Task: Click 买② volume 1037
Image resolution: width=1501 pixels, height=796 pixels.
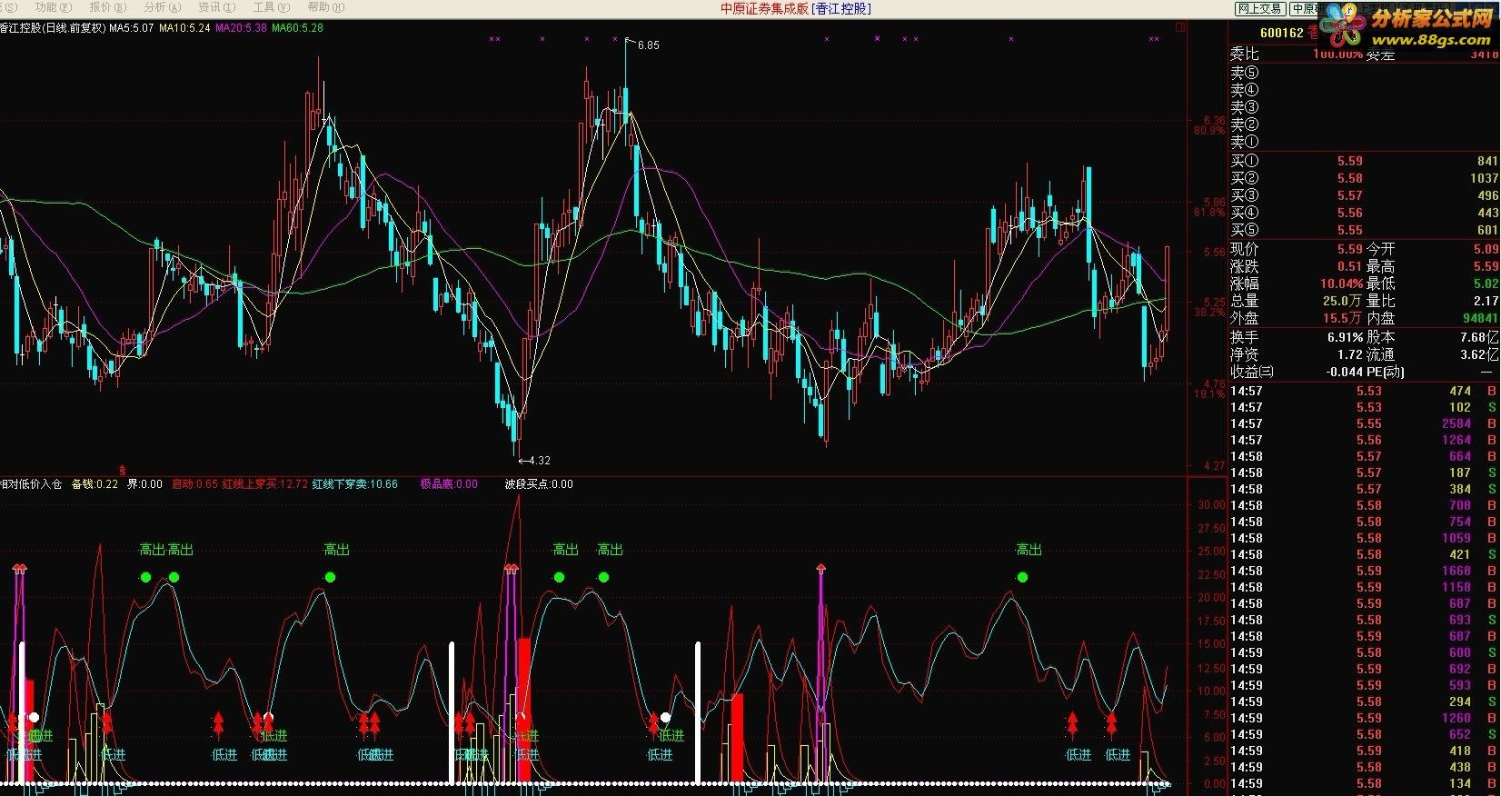Action: 1483,178
